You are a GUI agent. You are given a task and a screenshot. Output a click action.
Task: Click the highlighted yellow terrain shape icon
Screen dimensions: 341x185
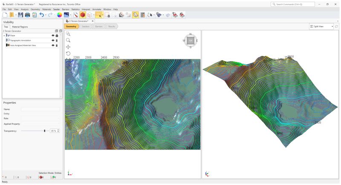pyautogui.click(x=136, y=15)
